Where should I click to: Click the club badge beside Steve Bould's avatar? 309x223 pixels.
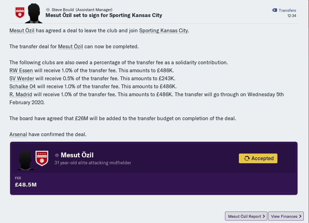pos(19,13)
